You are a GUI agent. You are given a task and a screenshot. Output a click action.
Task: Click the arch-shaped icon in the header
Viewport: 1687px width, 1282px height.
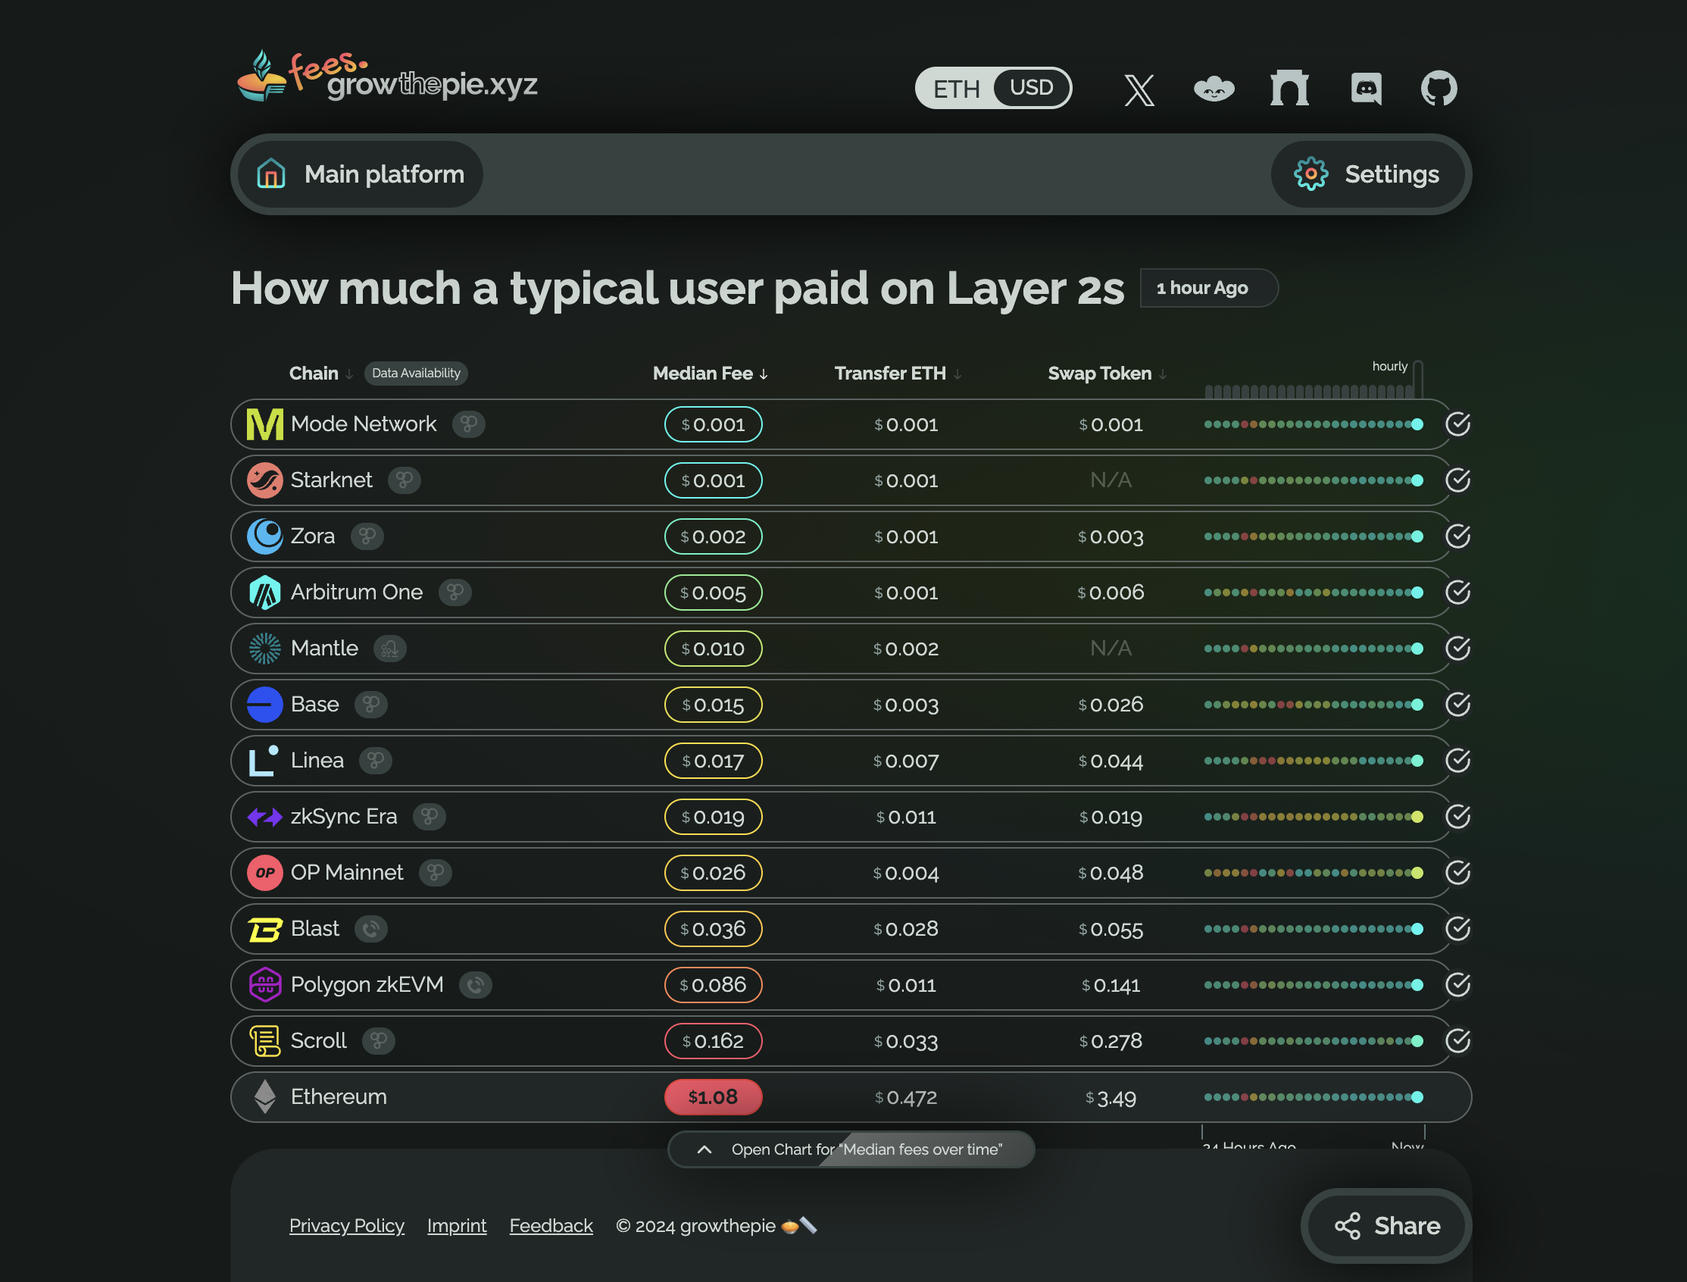pyautogui.click(x=1289, y=88)
